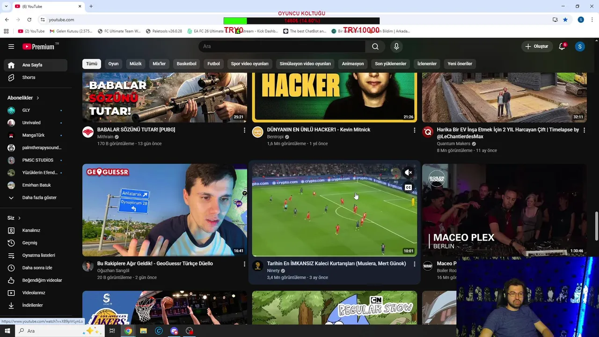The width and height of the screenshot is (599, 337).
Task: Type in the Ara search field
Action: click(x=282, y=46)
